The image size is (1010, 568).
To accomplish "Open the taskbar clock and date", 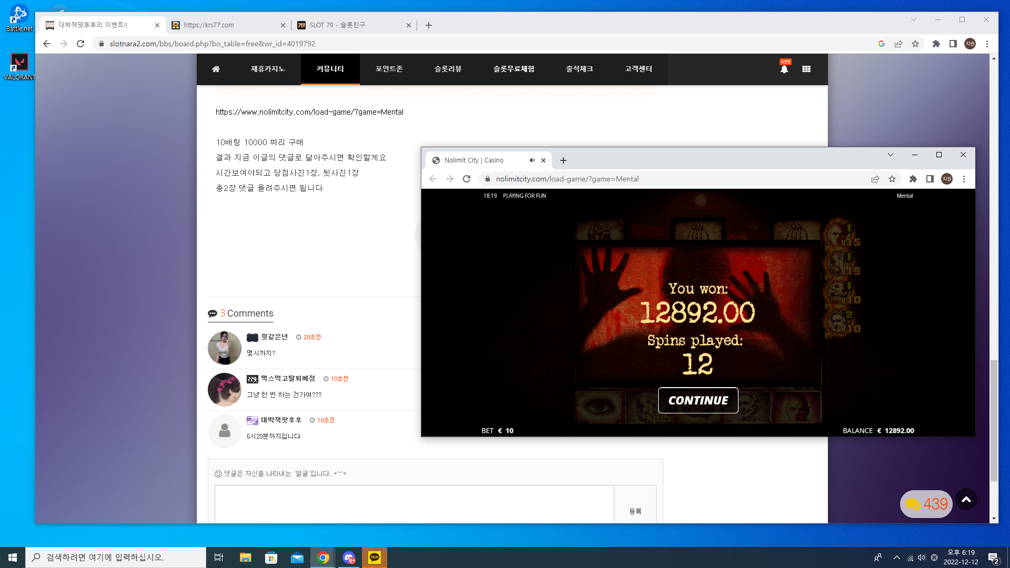I will 961,557.
